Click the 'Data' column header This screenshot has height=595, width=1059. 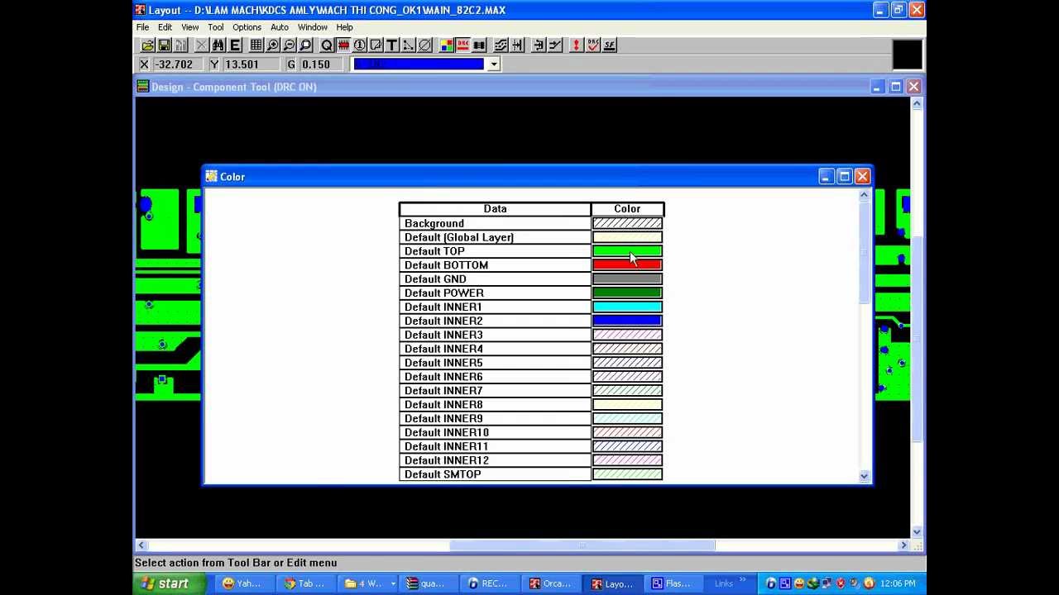point(495,209)
